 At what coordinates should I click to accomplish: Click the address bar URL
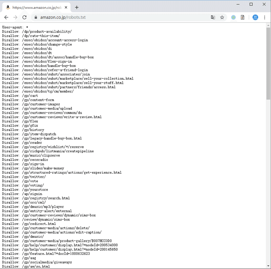(x=63, y=17)
